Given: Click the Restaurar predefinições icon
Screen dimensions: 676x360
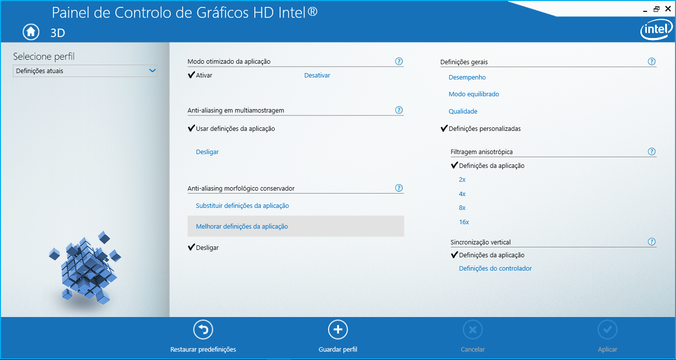Looking at the screenshot, I should tap(203, 330).
